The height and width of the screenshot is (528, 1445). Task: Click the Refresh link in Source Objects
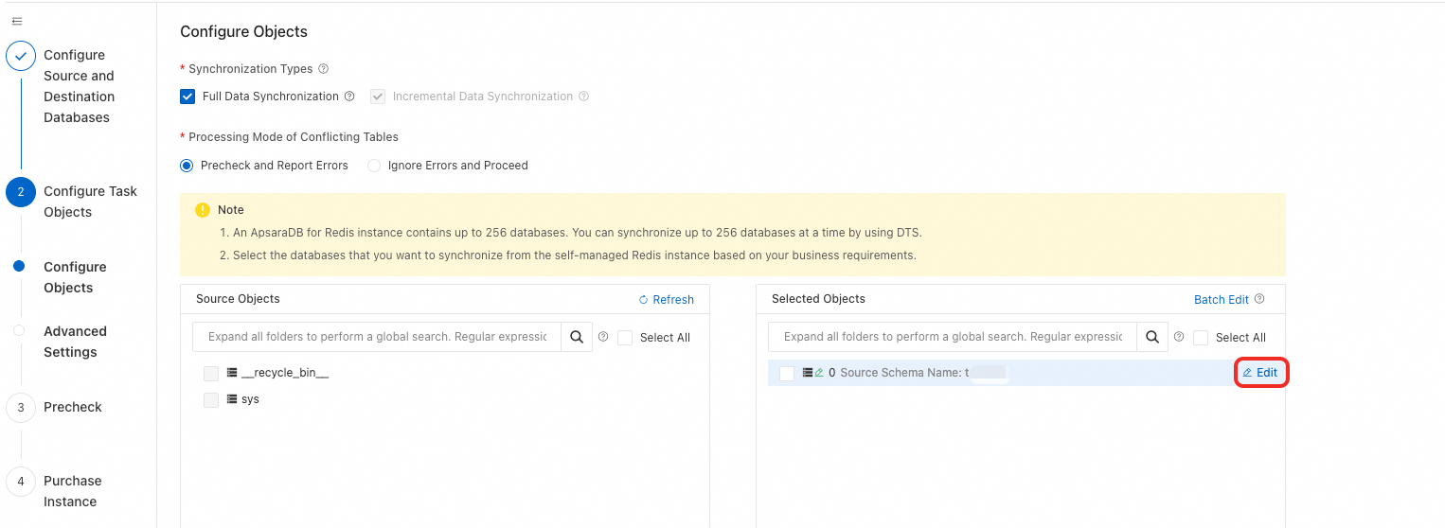pos(667,300)
